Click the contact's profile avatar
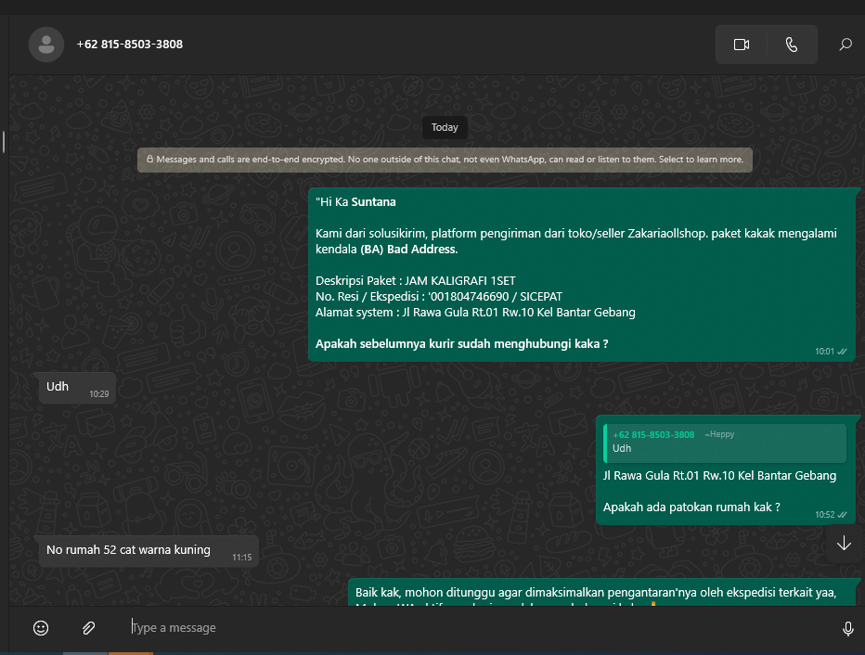The width and height of the screenshot is (865, 655). [x=46, y=45]
